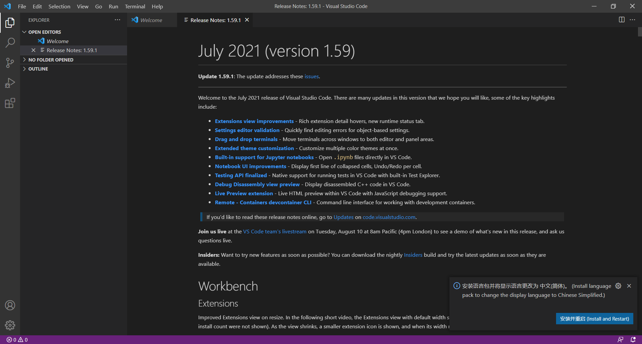Open Drag and drop terminals link
This screenshot has width=642, height=344.
246,139
